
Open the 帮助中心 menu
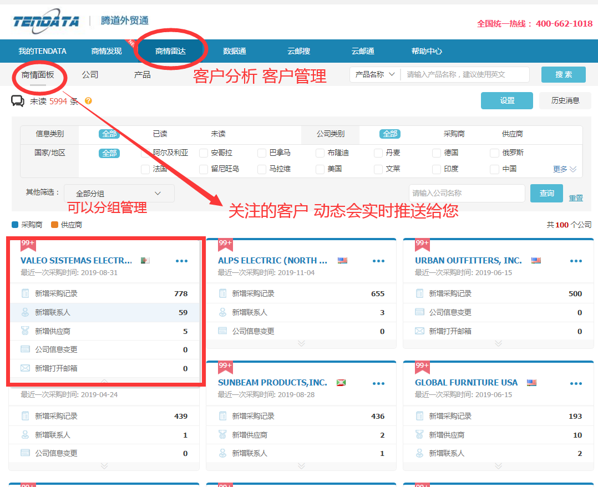pos(427,50)
